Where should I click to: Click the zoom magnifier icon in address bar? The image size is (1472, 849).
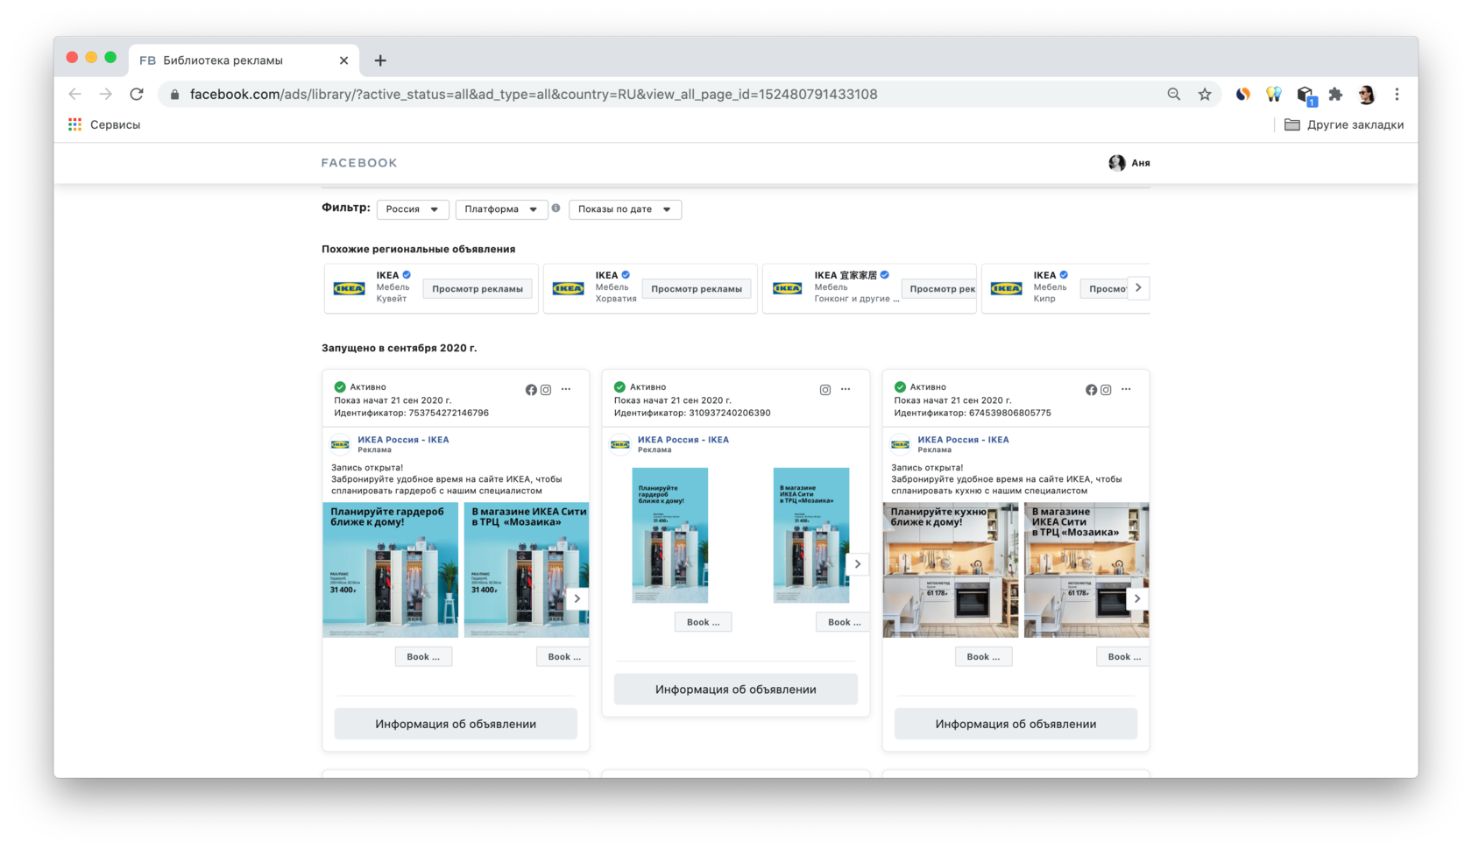(x=1174, y=95)
